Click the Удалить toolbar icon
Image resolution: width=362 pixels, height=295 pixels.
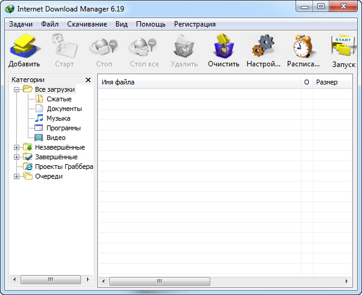(x=184, y=46)
